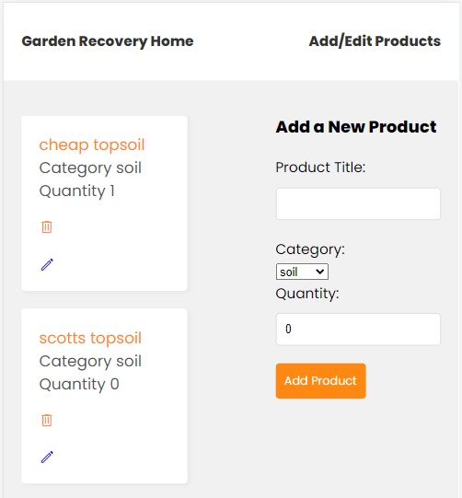
Task: Click into the Quantity number field
Action: pos(358,329)
